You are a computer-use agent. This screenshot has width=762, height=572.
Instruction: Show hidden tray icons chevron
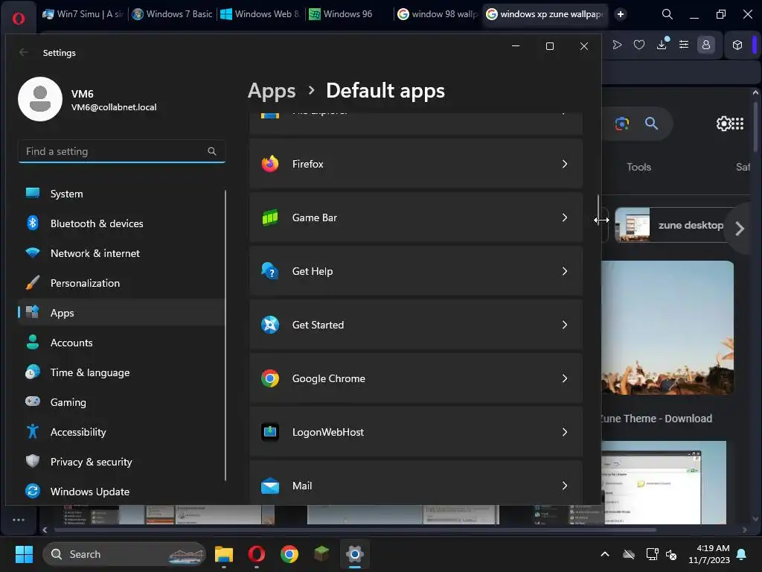tap(604, 554)
